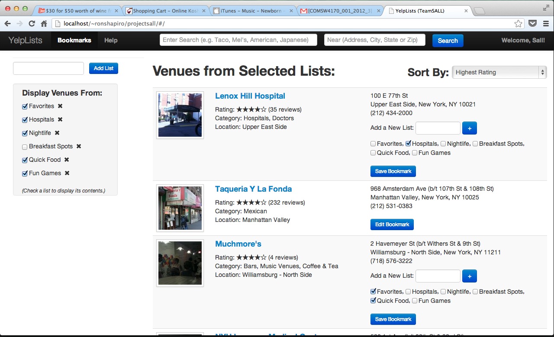Close the Shopping Cart browser tab
The width and height of the screenshot is (554, 337).
click(203, 11)
